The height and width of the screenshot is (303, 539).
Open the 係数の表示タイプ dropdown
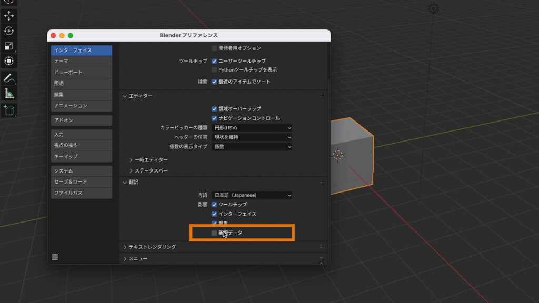(x=252, y=146)
